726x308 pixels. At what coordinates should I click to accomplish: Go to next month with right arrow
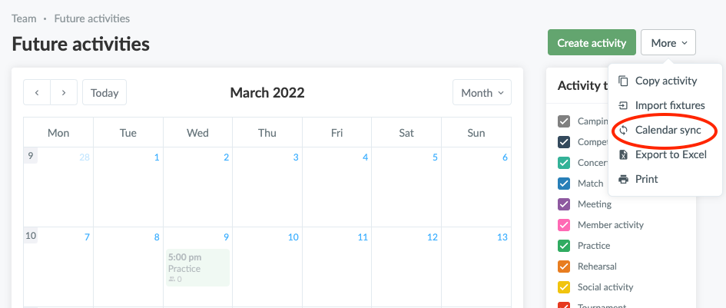[64, 93]
